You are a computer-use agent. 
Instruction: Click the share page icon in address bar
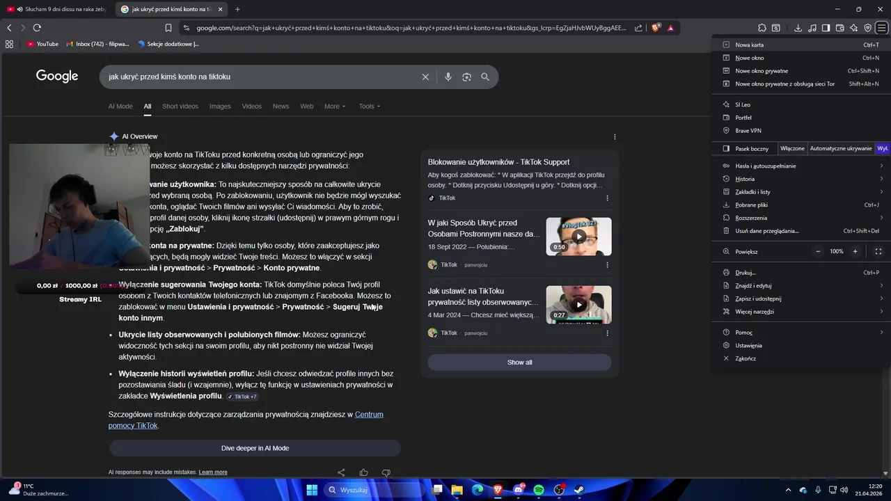coord(638,28)
